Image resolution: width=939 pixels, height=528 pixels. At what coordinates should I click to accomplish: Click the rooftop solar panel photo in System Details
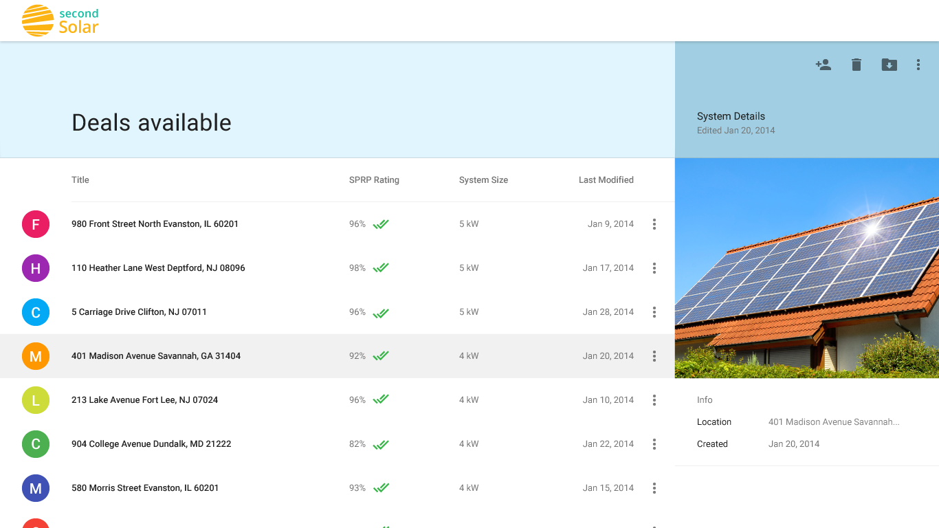pos(807,267)
